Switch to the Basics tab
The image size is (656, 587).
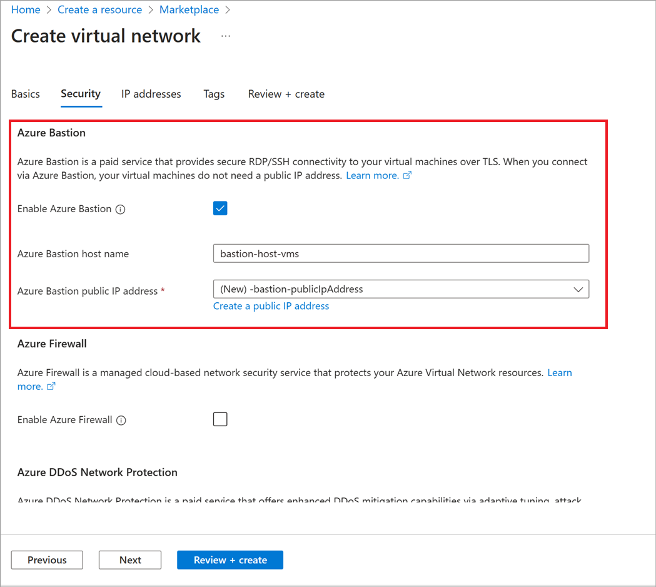[x=26, y=94]
